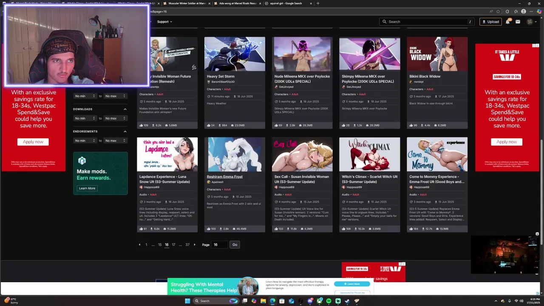Viewport: 544px width, 306px height.
Task: Go to page 1 in pagination
Action: click(x=146, y=245)
